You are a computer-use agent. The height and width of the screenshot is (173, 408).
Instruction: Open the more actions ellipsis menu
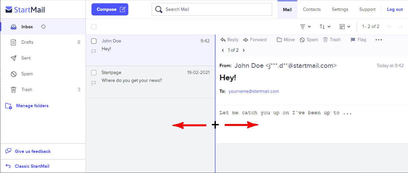(x=379, y=40)
